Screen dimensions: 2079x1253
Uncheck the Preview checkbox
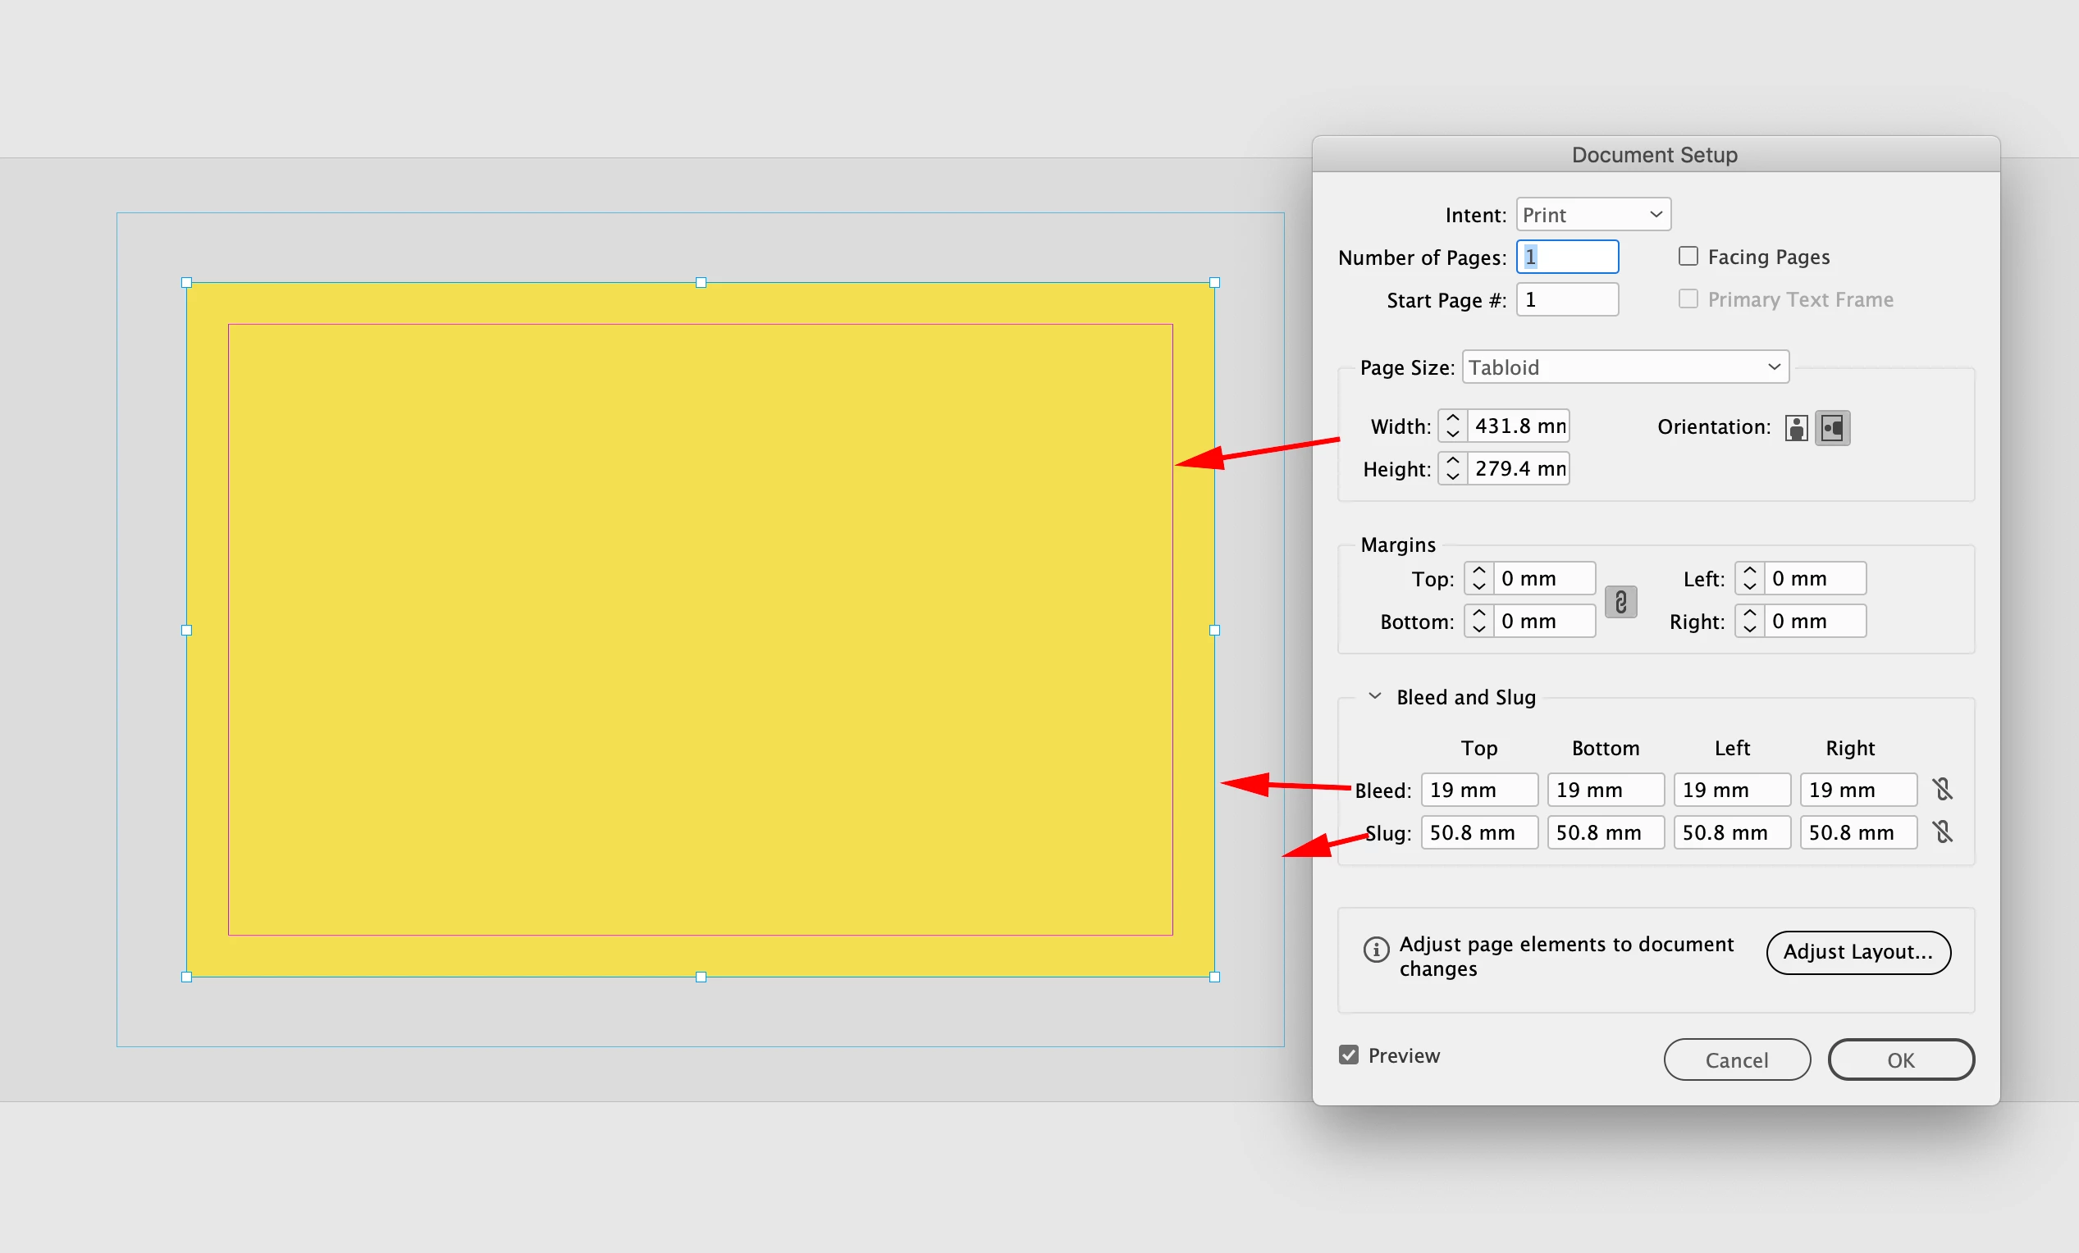pyautogui.click(x=1348, y=1055)
